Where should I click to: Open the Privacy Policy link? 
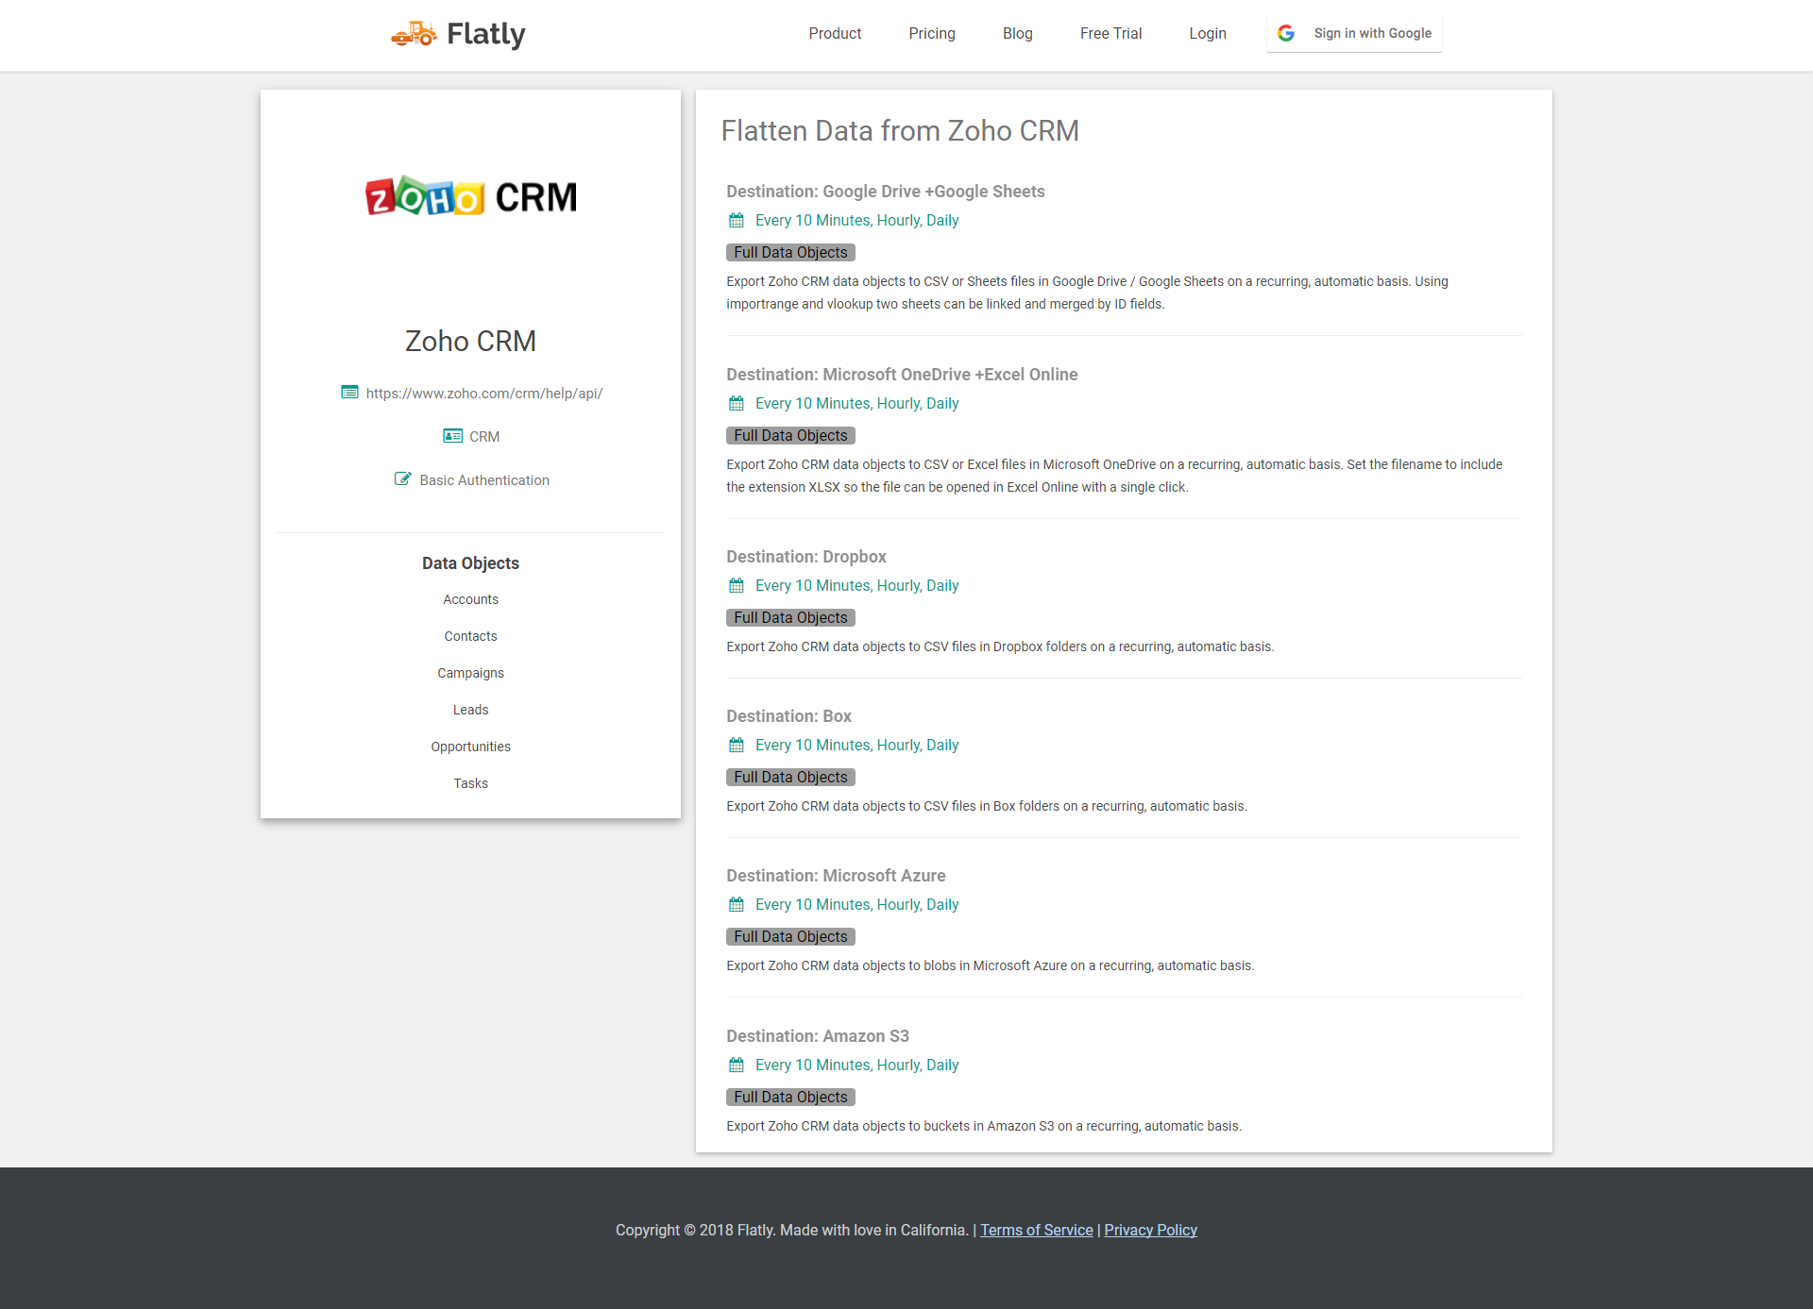[x=1150, y=1230]
